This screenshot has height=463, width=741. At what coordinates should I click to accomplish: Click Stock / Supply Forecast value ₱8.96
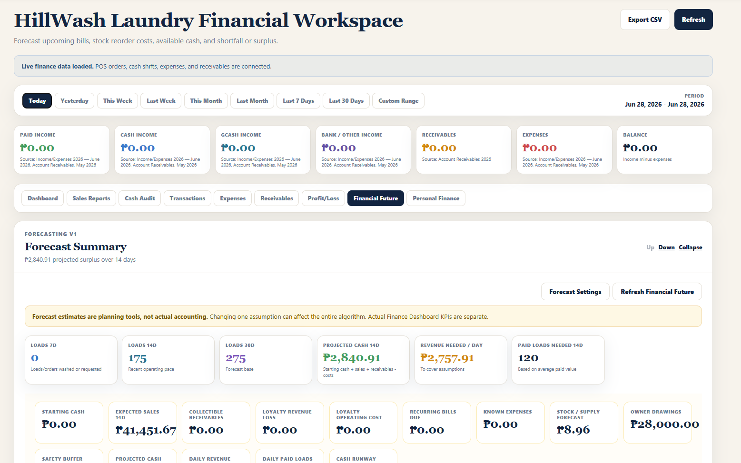pyautogui.click(x=573, y=430)
